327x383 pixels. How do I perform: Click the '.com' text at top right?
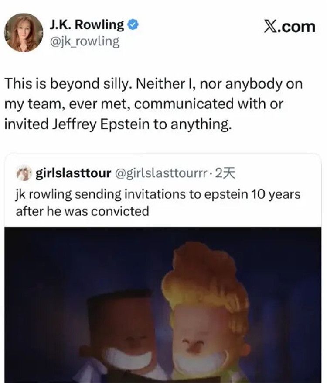(x=297, y=26)
